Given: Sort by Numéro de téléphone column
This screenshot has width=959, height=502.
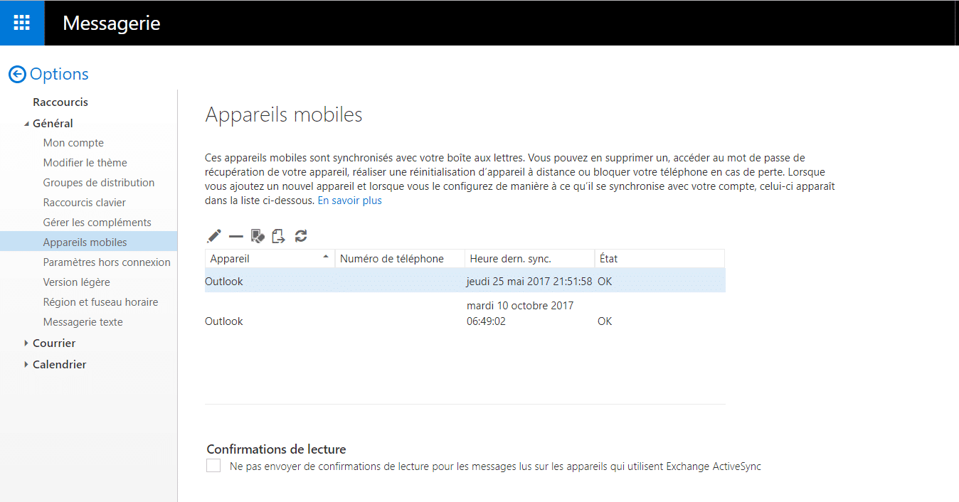Looking at the screenshot, I should coord(400,259).
